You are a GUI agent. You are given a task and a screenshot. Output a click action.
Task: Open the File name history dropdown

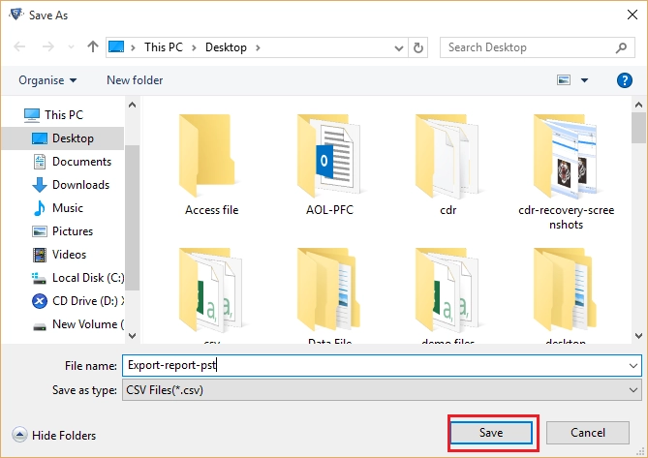click(633, 365)
